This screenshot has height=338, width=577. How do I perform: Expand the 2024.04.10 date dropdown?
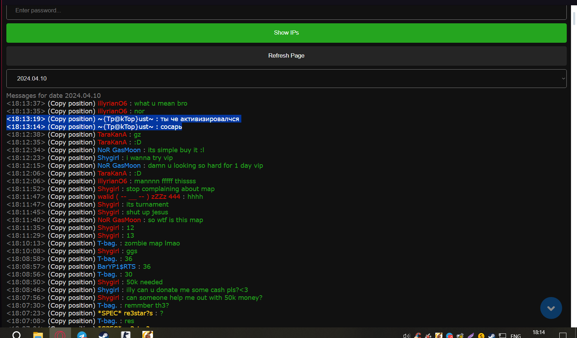(x=286, y=78)
